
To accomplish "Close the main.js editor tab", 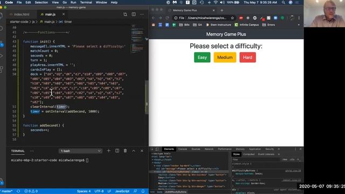I will pyautogui.click(x=64, y=14).
